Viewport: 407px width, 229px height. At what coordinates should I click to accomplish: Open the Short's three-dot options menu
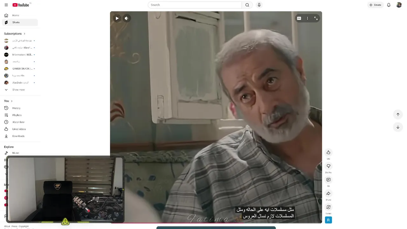(307, 18)
